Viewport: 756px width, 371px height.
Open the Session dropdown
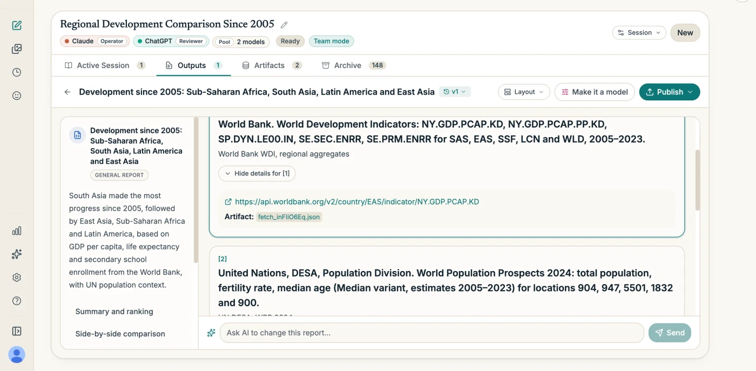639,33
